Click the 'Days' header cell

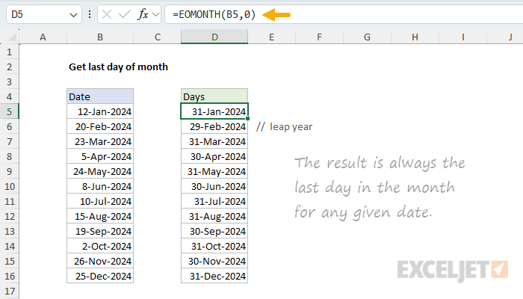214,96
